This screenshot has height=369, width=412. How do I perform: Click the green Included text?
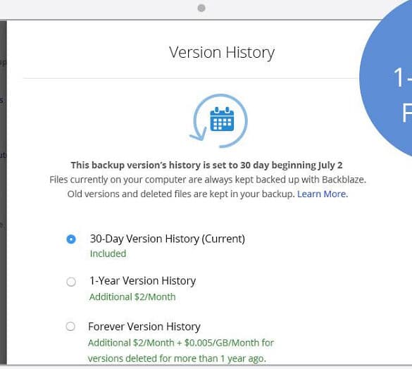click(x=108, y=254)
